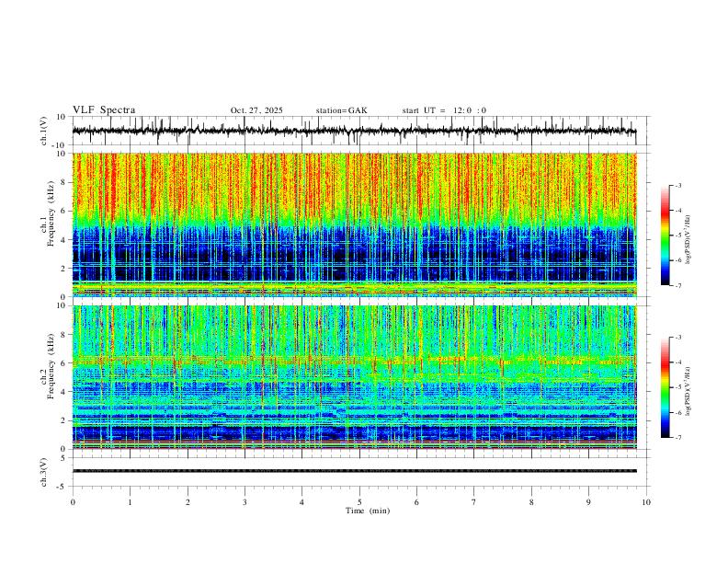Viewport: 728px width, 563px height.
Task: Click the "5" tick of ch.3(V) axis
Action: pos(64,458)
